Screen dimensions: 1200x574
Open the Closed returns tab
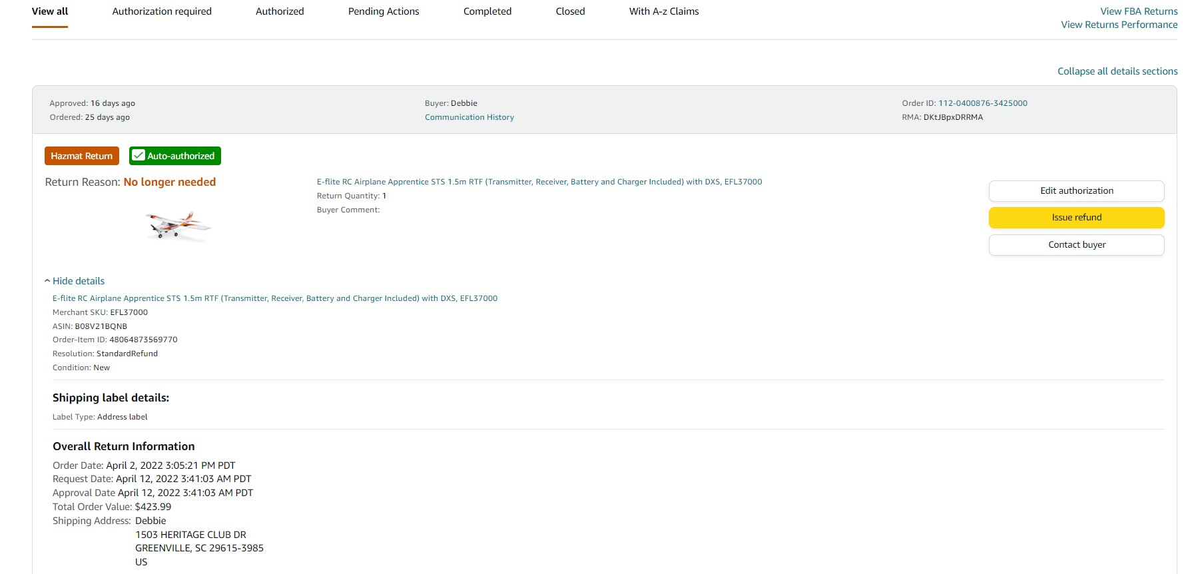click(570, 11)
